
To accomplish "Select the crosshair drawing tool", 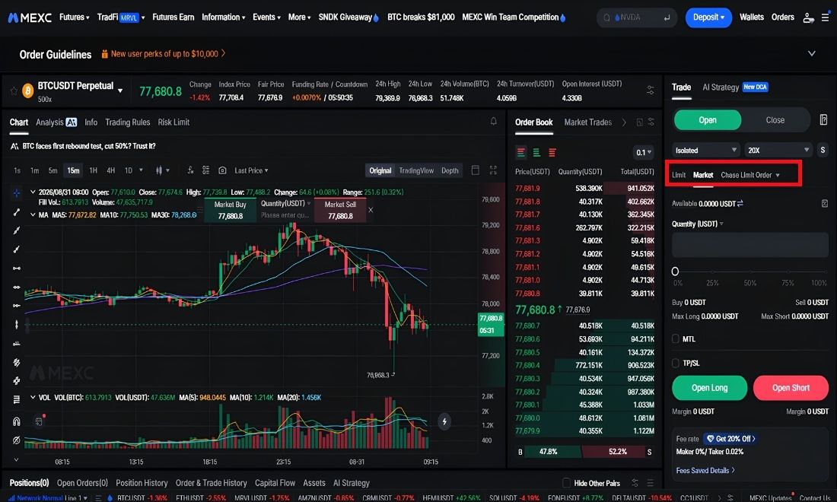I will (x=17, y=192).
